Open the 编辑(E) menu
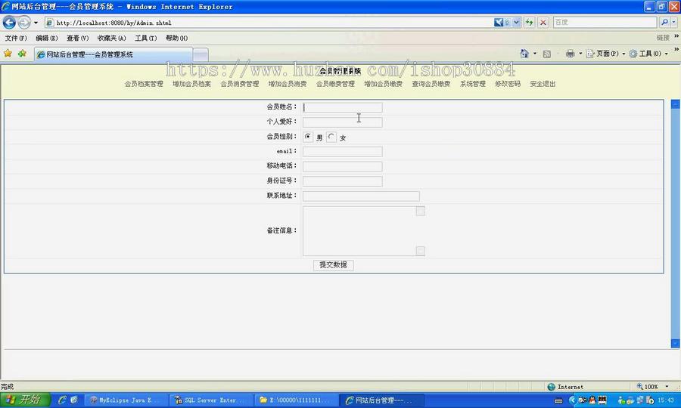 (46, 38)
